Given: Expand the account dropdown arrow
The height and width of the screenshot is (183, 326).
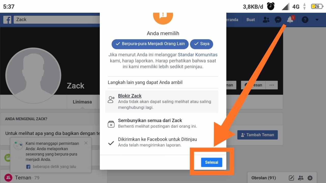Looking at the screenshot, I should 317,20.
